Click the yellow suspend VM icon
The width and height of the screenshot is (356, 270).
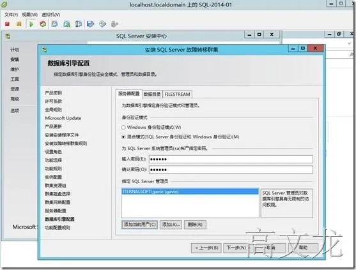point(19,24)
